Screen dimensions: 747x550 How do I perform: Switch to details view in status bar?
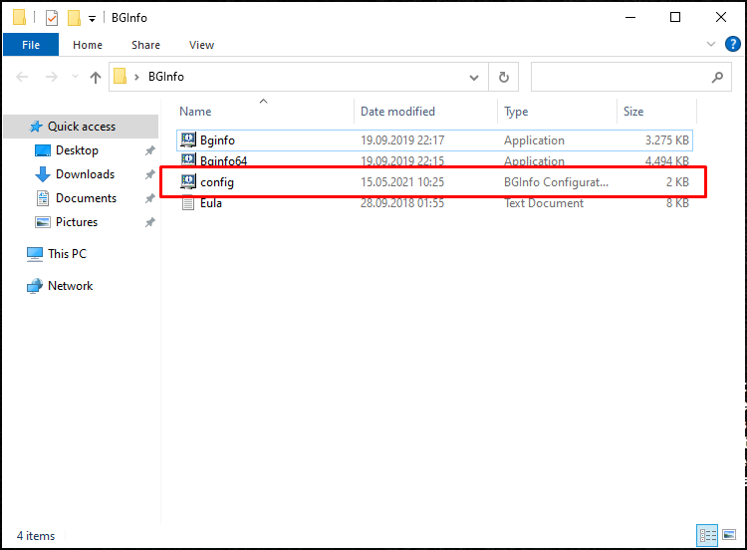tap(707, 535)
